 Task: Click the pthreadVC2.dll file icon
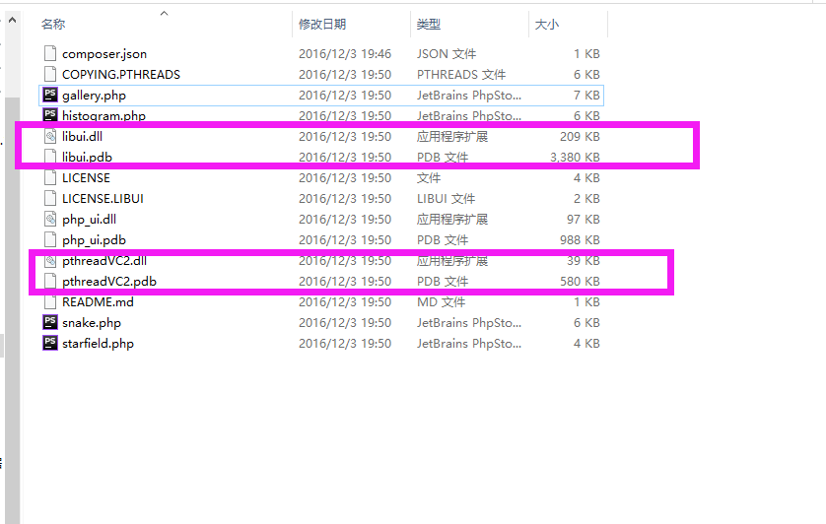(x=50, y=262)
